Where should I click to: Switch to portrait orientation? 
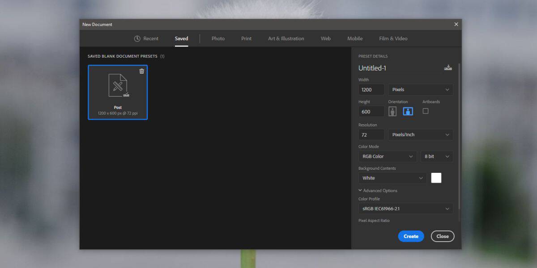tap(392, 111)
